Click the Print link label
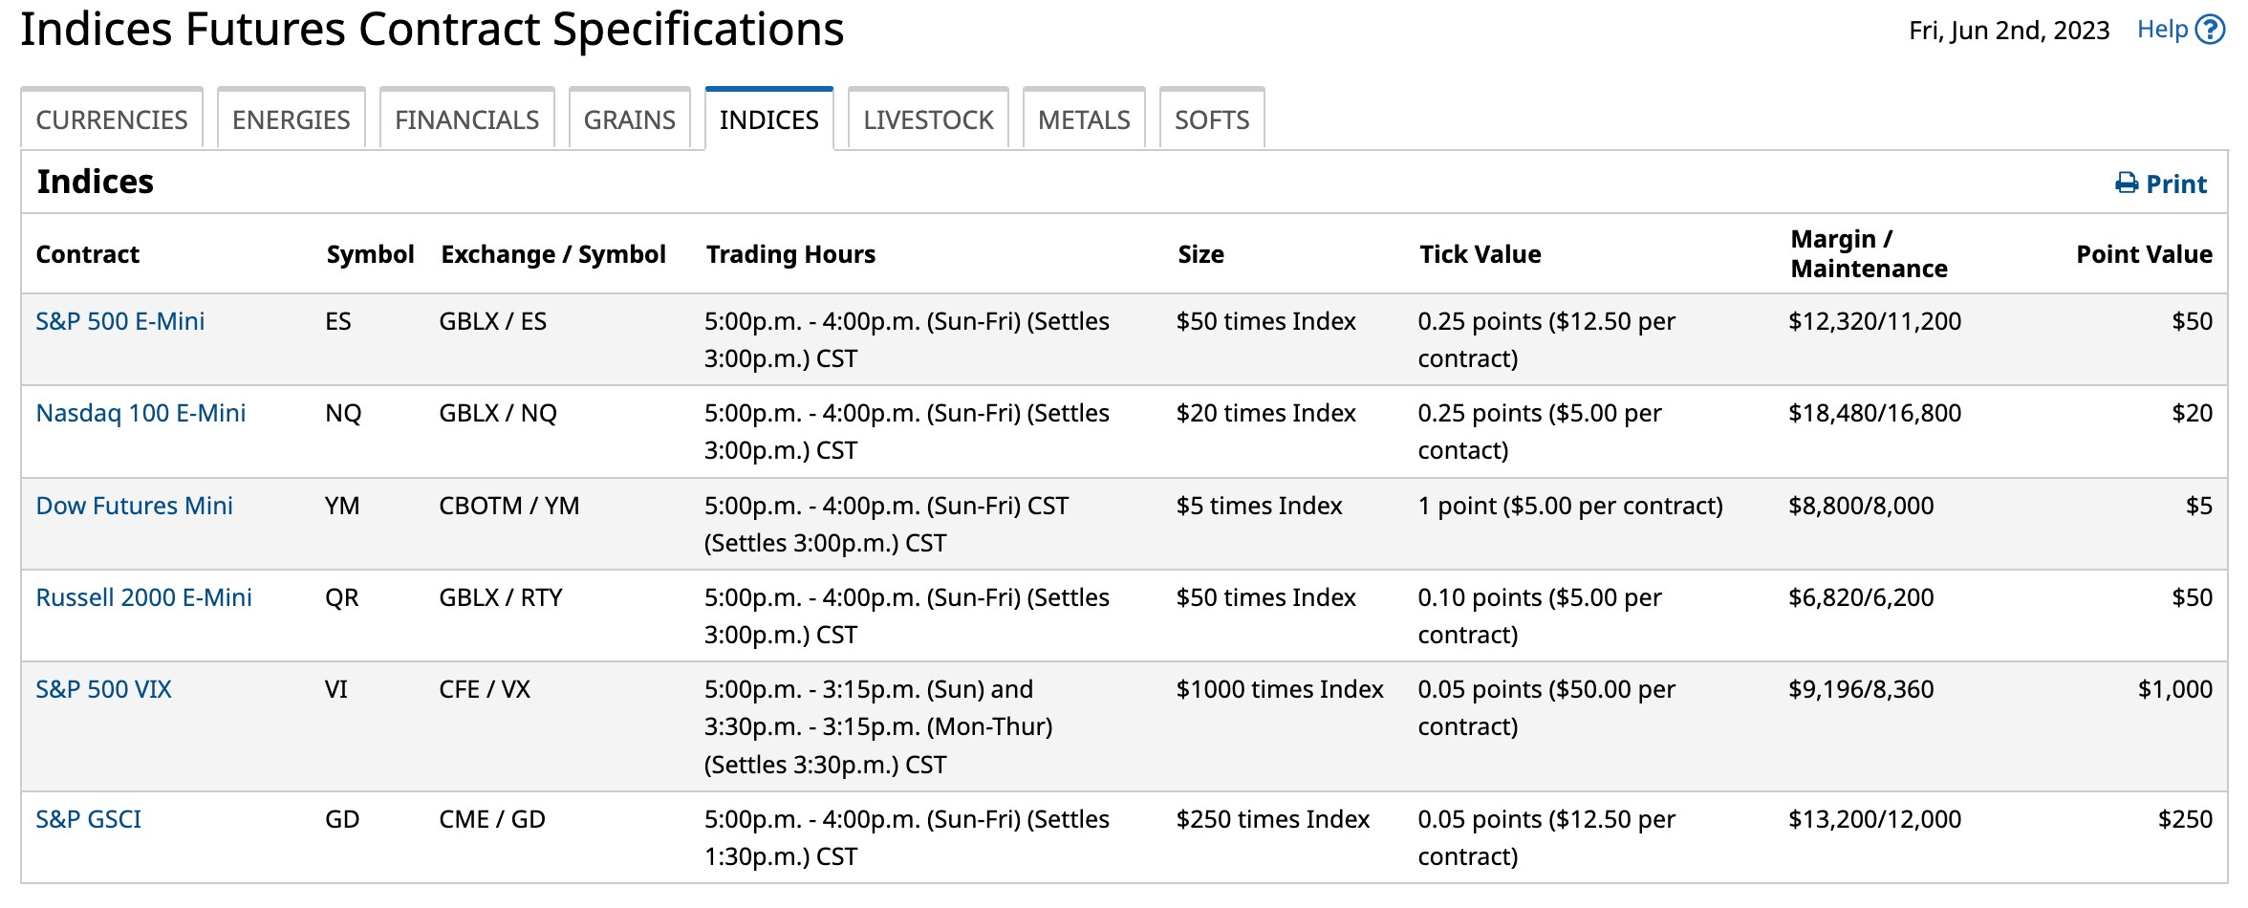Screen dimensions: 2248x908 tap(2176, 184)
